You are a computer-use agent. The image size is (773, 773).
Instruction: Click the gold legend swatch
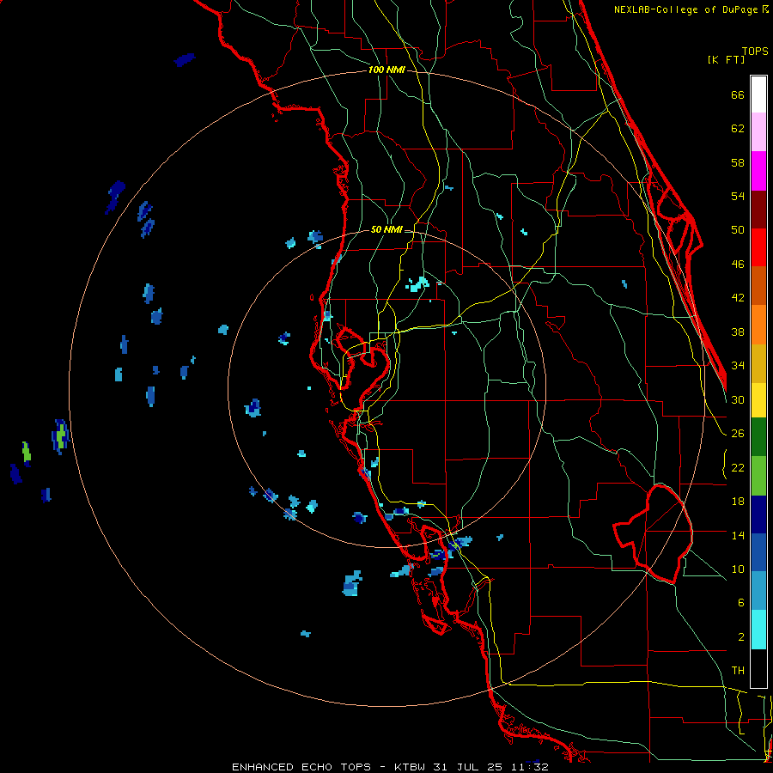pyautogui.click(x=758, y=363)
